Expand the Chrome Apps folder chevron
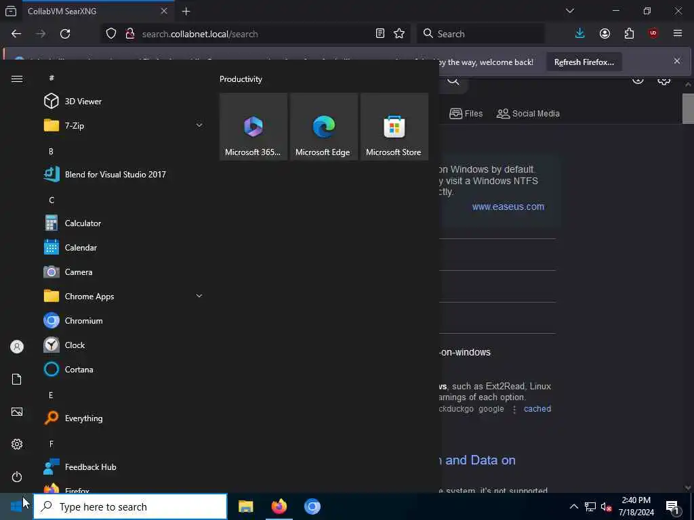The height and width of the screenshot is (520, 694). coord(199,296)
